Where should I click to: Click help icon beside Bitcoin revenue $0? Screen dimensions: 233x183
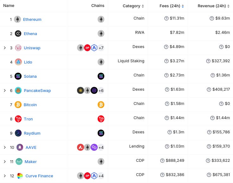(221, 104)
